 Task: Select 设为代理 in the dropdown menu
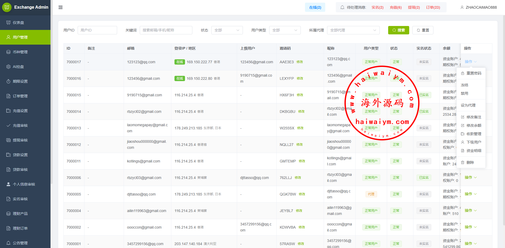click(x=468, y=105)
